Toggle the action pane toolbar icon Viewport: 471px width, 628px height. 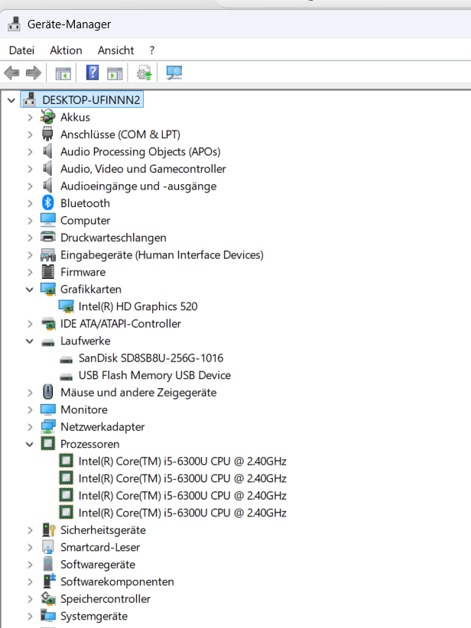pyautogui.click(x=115, y=73)
